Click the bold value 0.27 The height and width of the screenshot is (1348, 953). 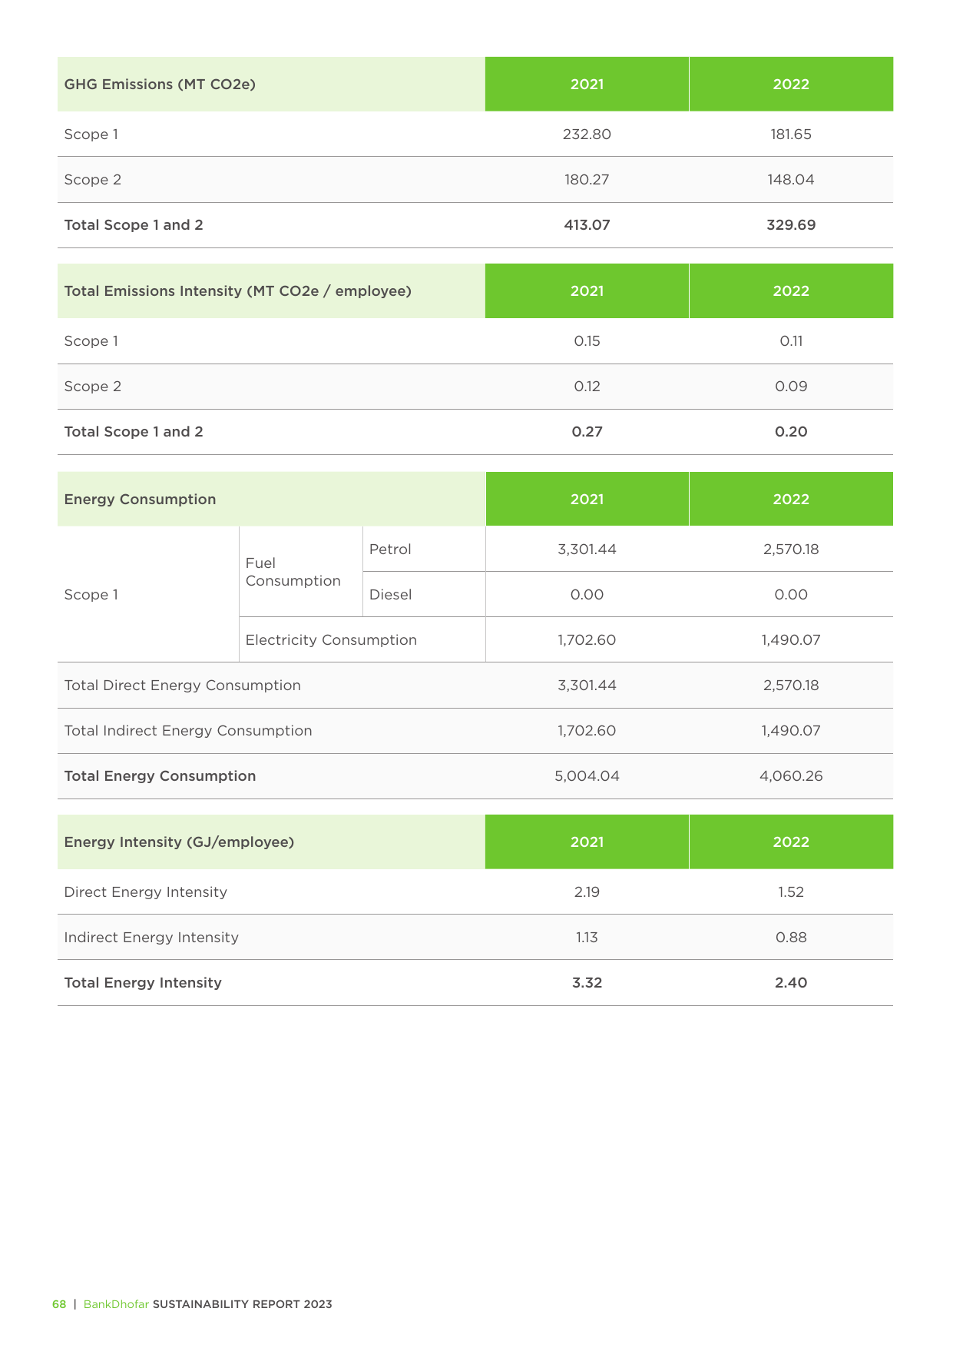(587, 432)
